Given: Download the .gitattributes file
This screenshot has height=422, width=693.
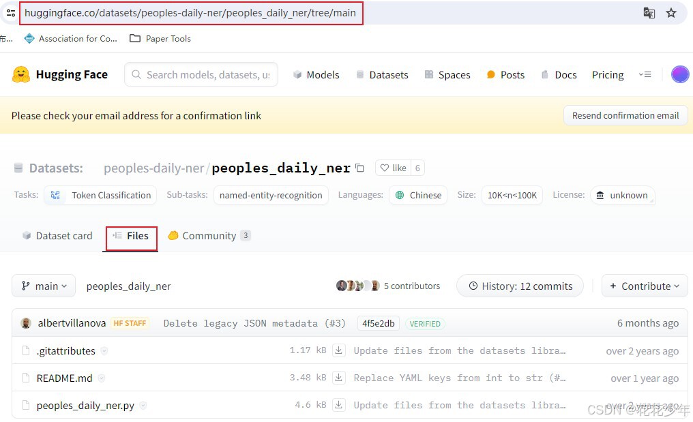Looking at the screenshot, I should click(x=338, y=351).
